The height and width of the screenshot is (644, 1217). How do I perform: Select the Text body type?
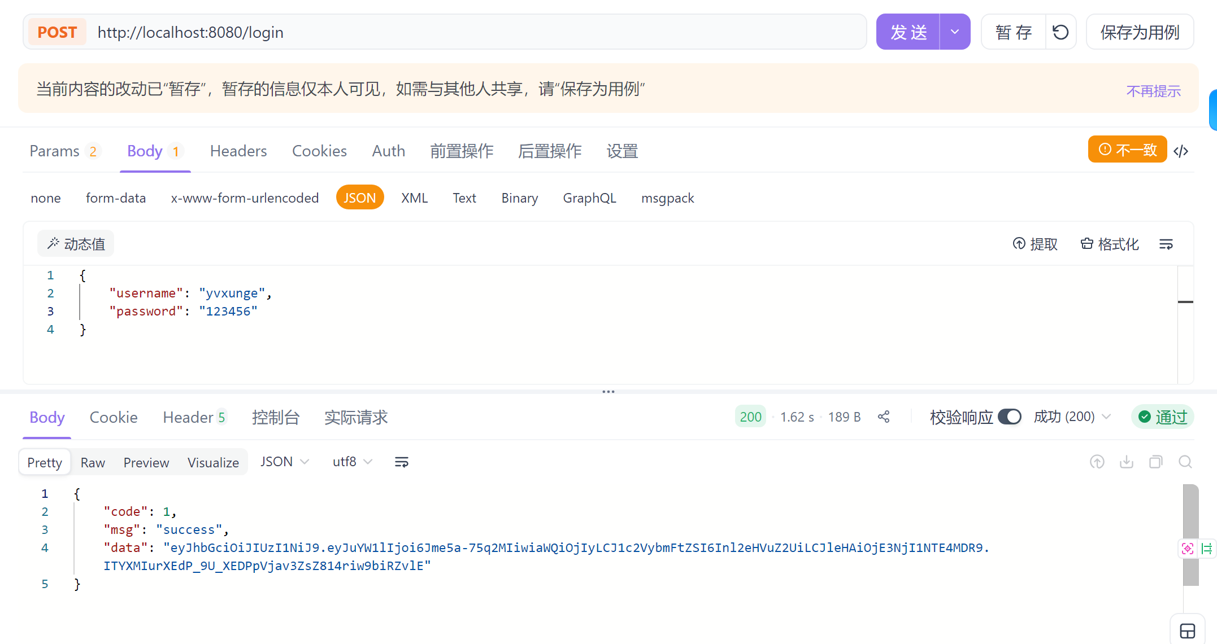pos(464,198)
